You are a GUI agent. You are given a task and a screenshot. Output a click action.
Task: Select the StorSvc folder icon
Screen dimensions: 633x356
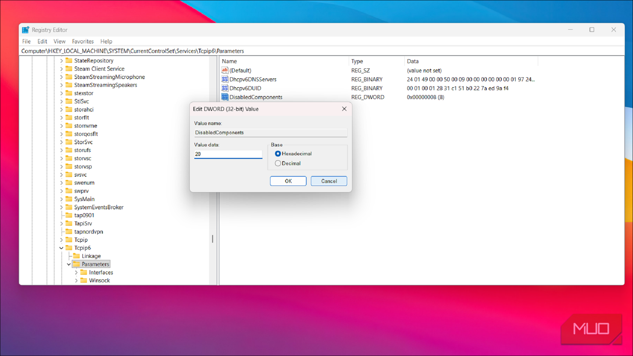point(69,142)
